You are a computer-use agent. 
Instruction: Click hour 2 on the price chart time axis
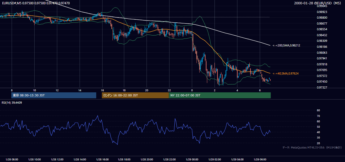[215, 90]
